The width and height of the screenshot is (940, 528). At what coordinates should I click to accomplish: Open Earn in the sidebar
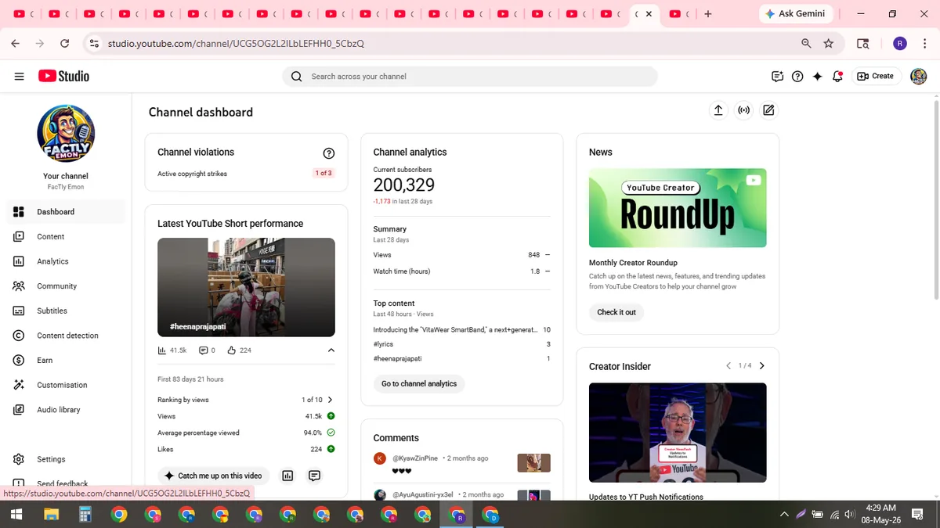click(66, 360)
